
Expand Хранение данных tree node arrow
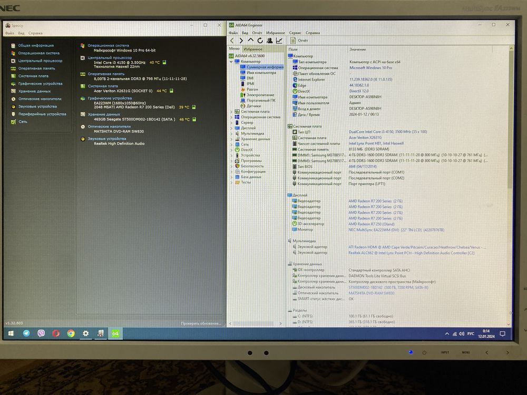pos(231,139)
